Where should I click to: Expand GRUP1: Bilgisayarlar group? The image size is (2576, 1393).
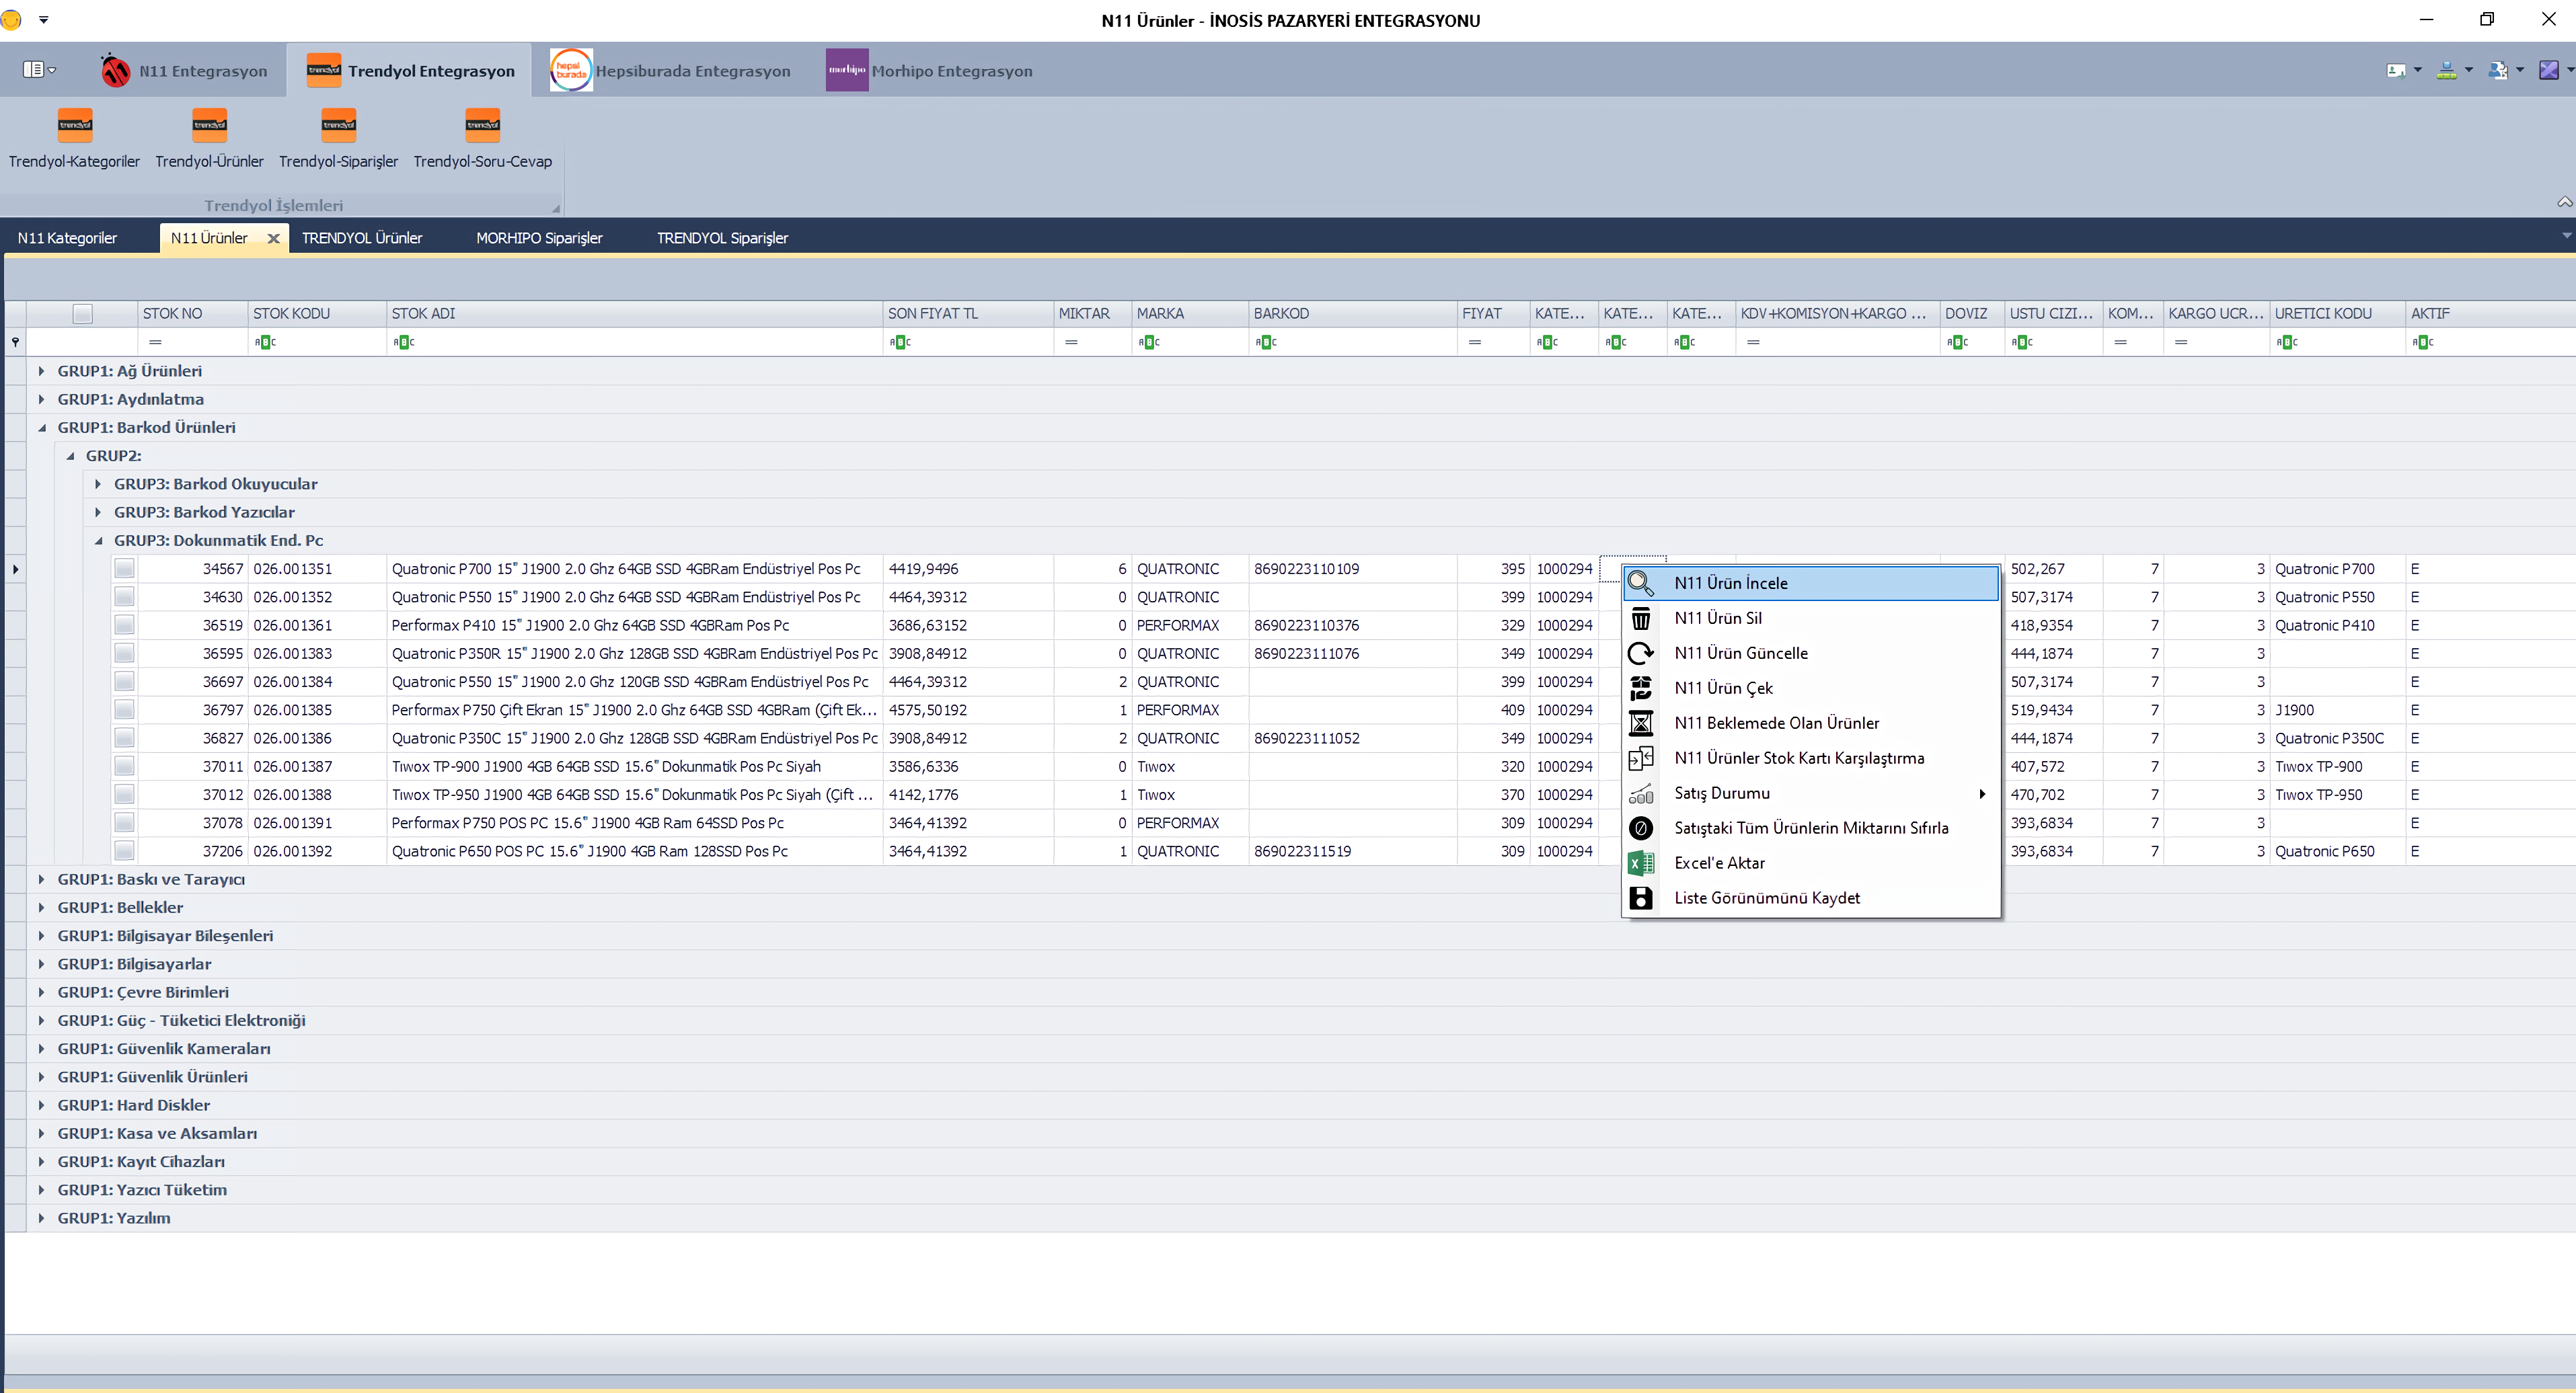(x=41, y=964)
